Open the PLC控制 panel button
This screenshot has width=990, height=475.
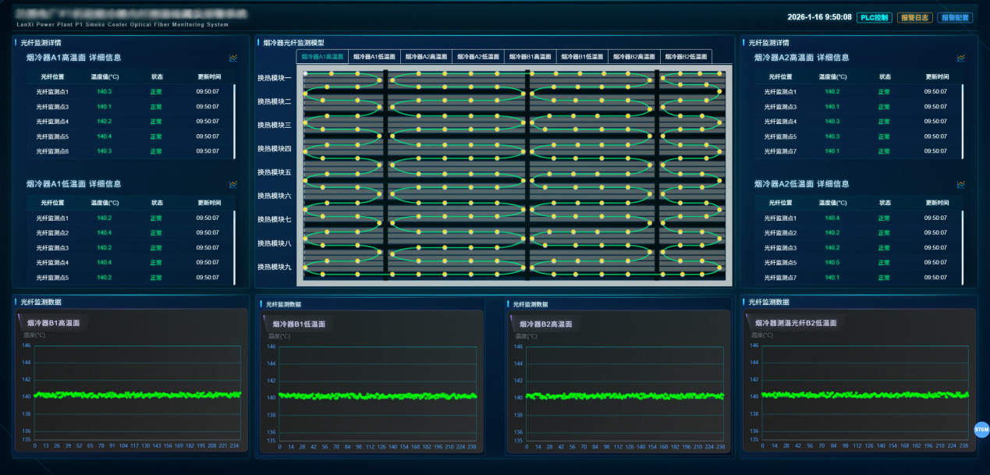[x=874, y=17]
